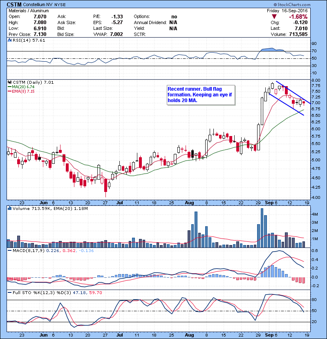Click the MACD histogram value -0.136
This screenshot has width=327, height=339.
(86, 251)
